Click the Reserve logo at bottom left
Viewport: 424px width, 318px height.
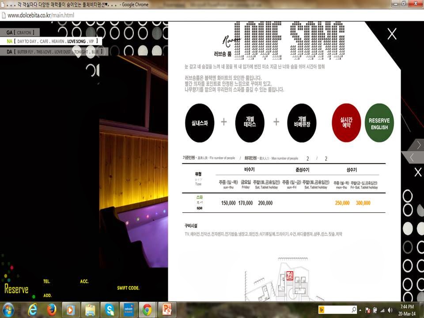(16, 290)
